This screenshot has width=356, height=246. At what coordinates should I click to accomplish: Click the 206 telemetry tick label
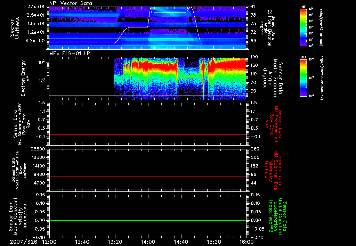pos(254,157)
